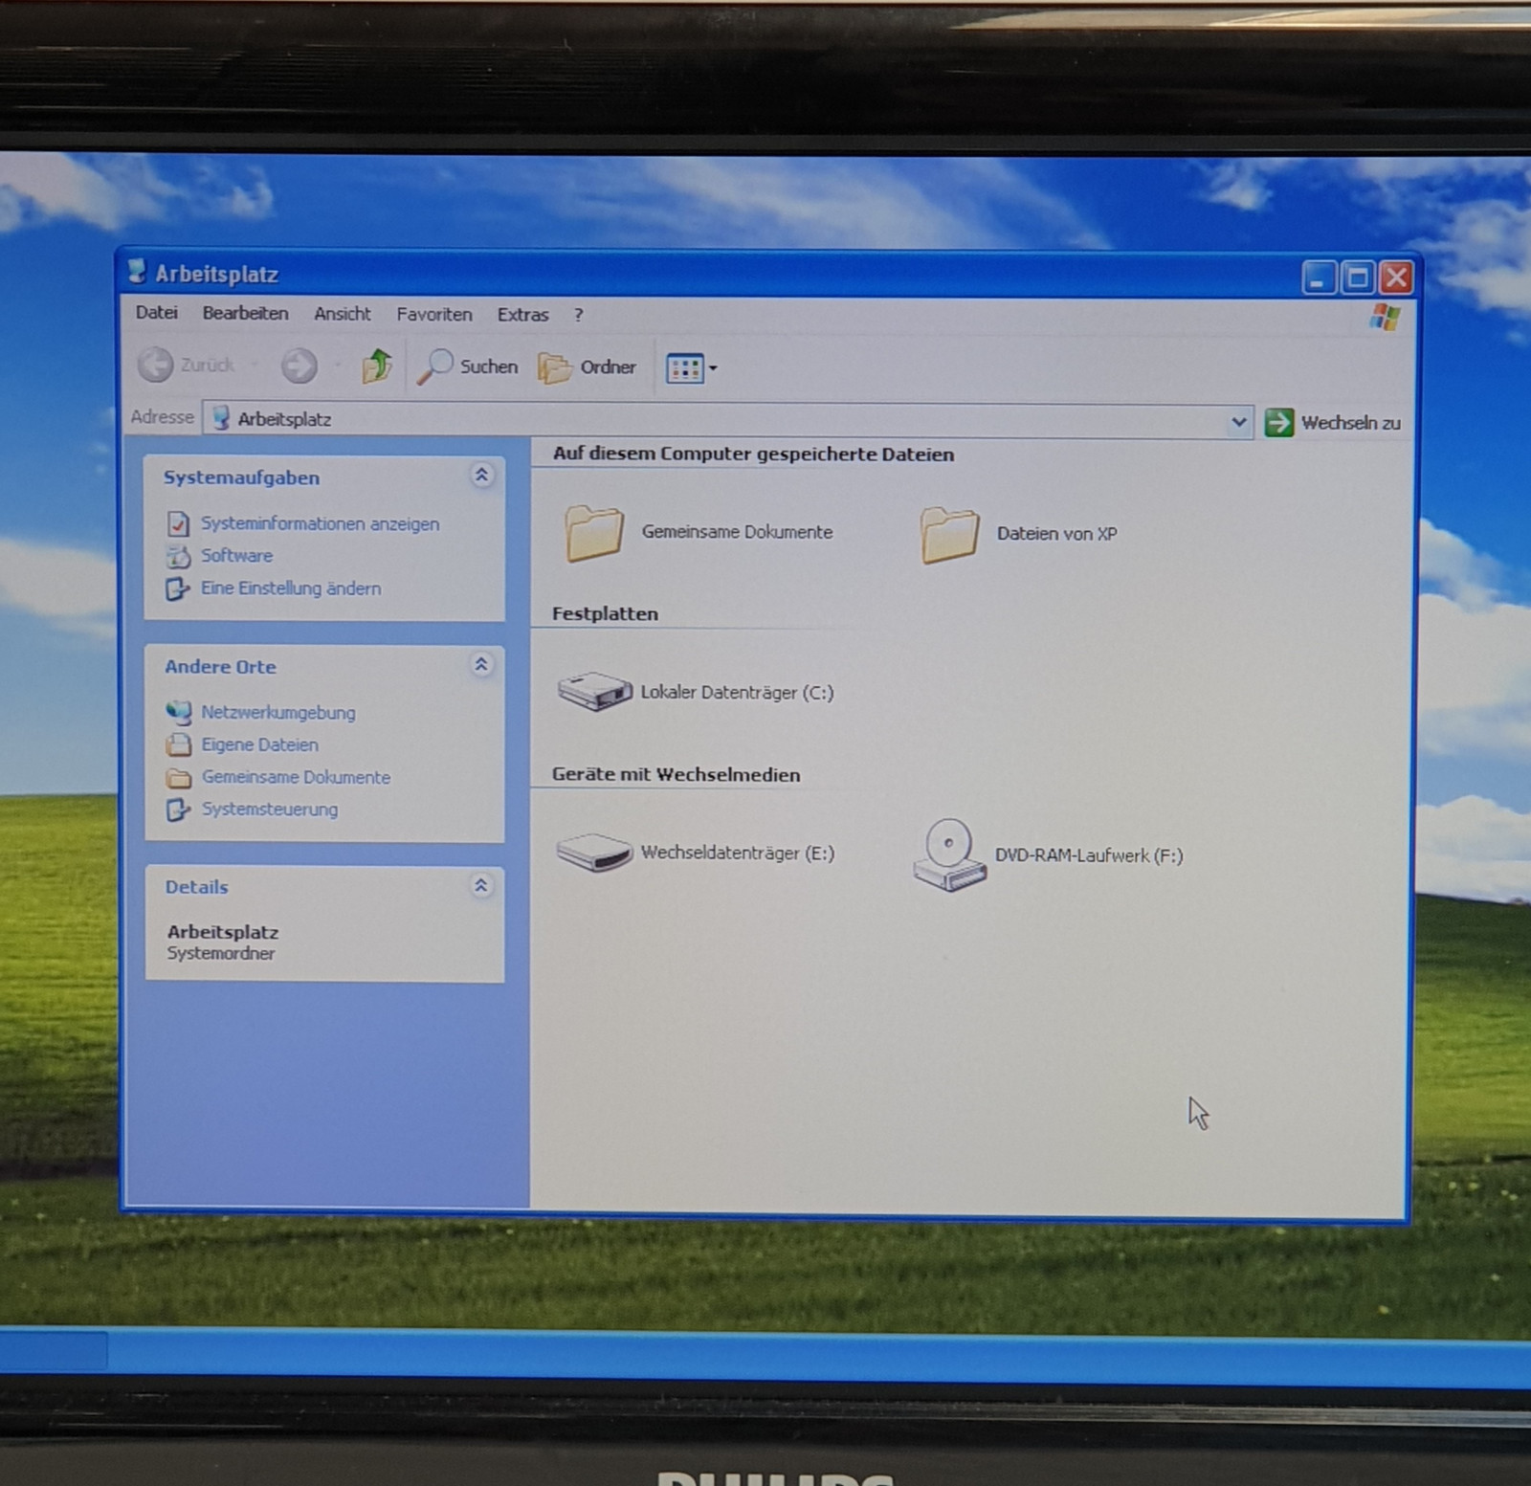The image size is (1531, 1486).
Task: Toggle the Ordner folders pane button
Action: click(588, 367)
